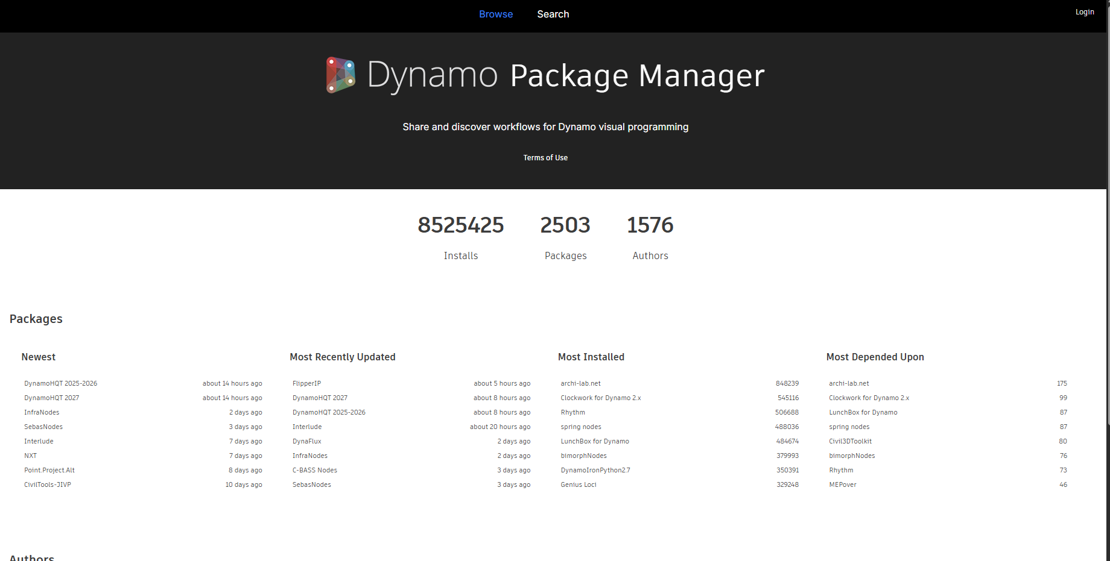
Task: Open the DynamoIronPython2.7 package
Action: (595, 470)
